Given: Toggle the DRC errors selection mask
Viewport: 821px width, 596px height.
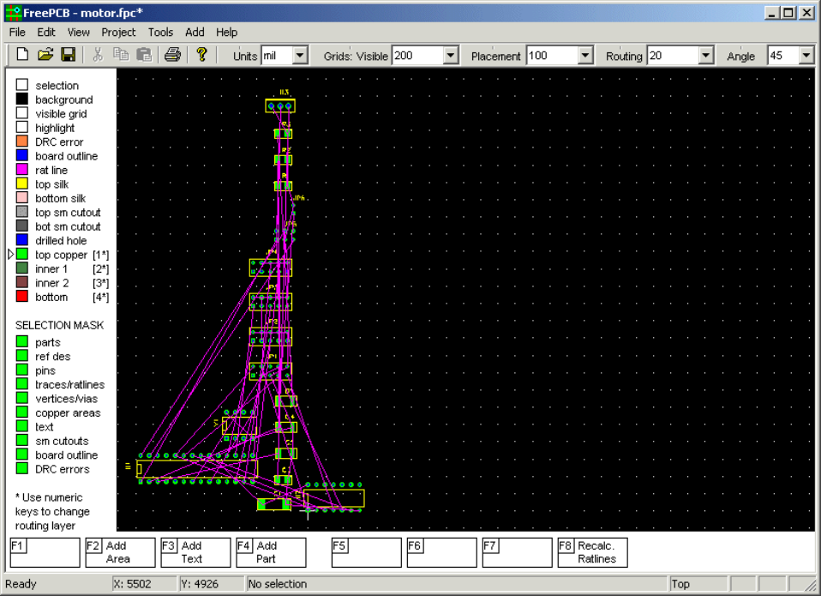Looking at the screenshot, I should [x=22, y=469].
